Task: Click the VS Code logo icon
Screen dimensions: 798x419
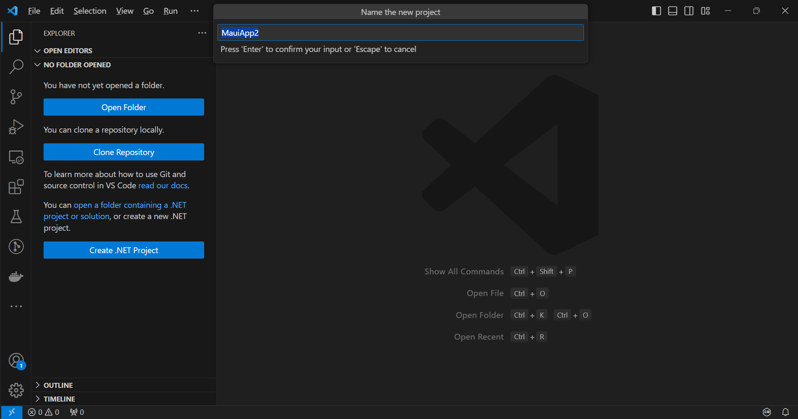Action: pyautogui.click(x=12, y=11)
